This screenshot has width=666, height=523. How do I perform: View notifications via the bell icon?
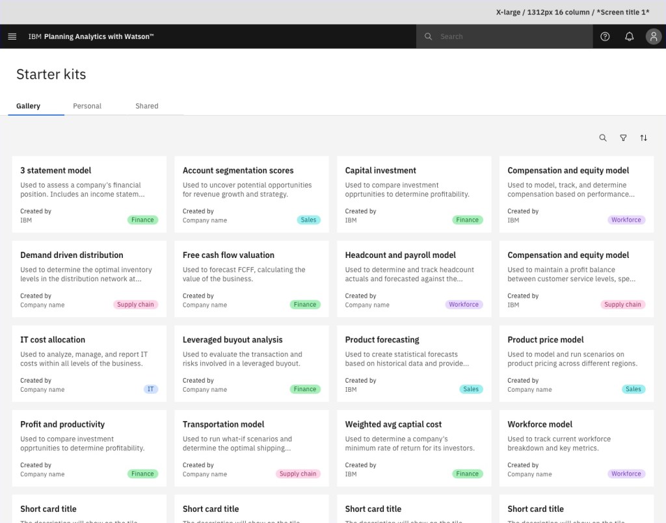(629, 36)
